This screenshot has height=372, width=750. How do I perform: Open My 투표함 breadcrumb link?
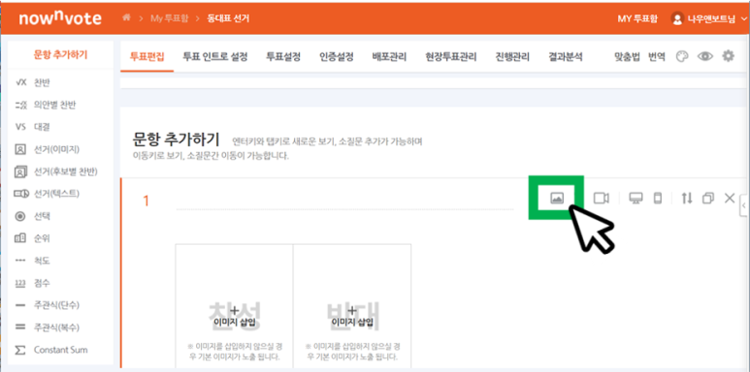pos(170,18)
